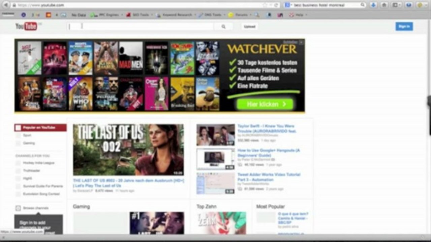The height and width of the screenshot is (242, 431).
Task: Click the Truthloader channel icon
Action: click(18, 171)
